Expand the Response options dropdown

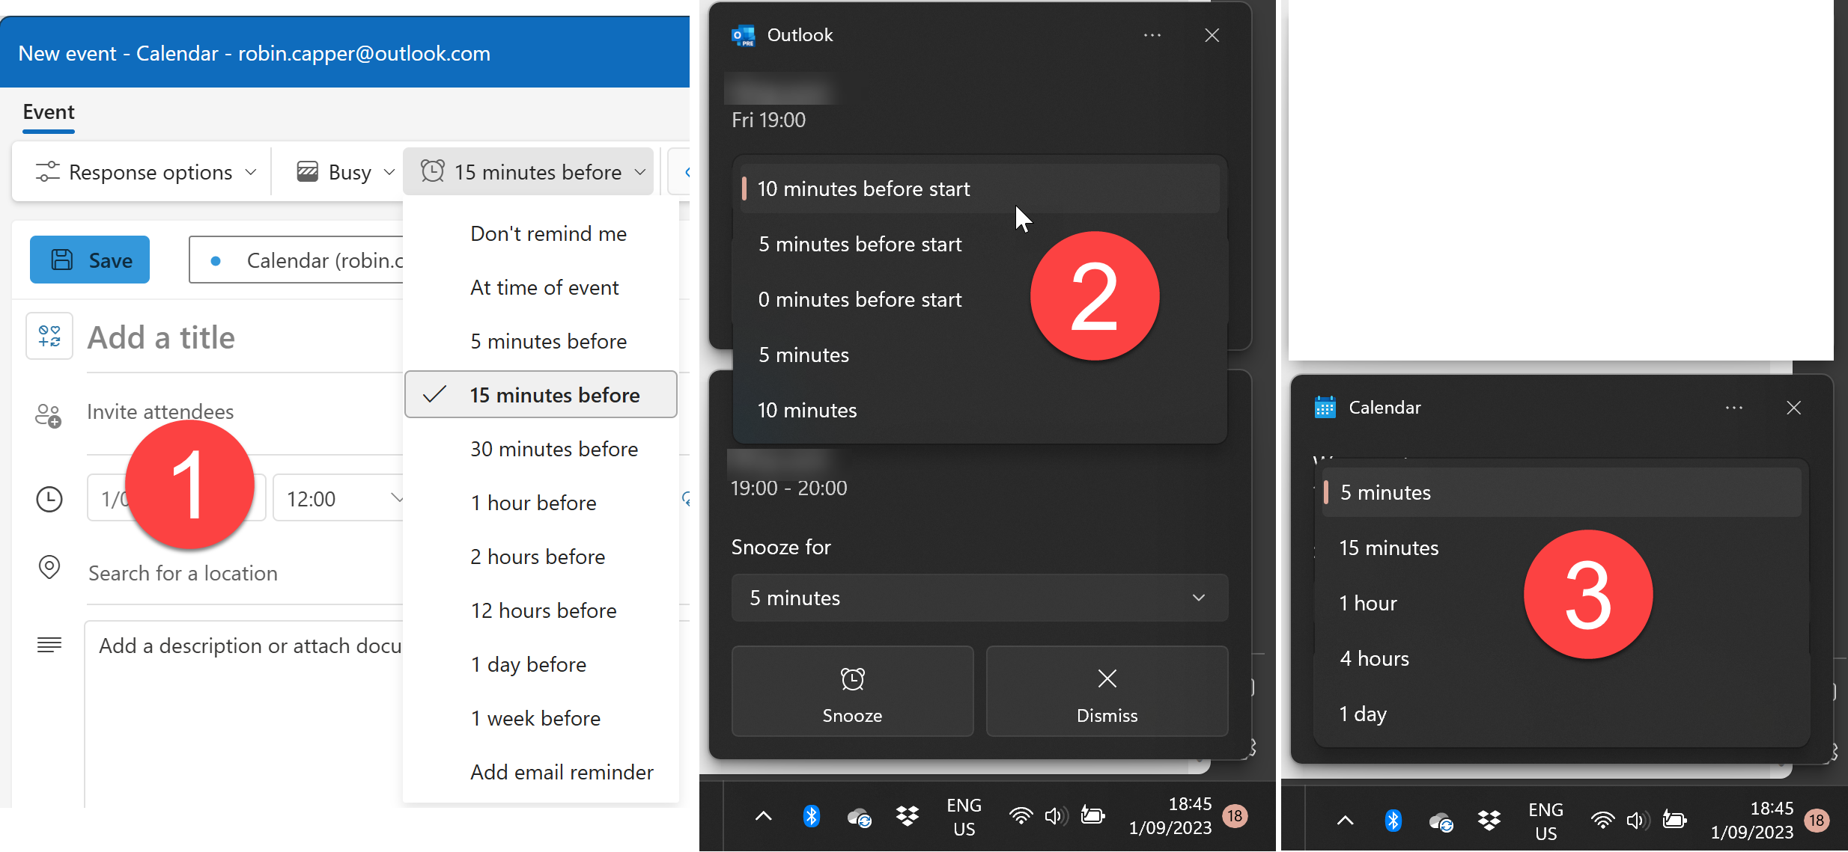click(x=147, y=173)
